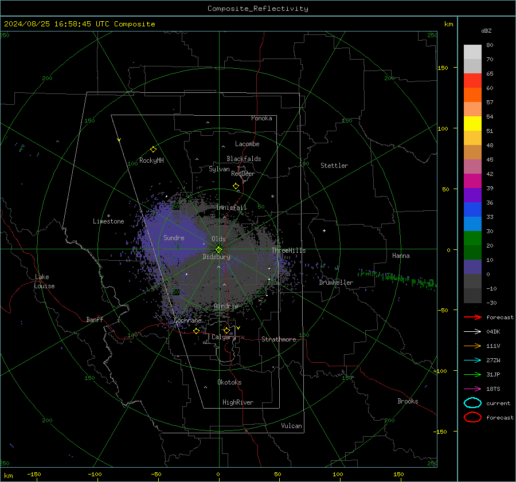Select the cyan 27ZW arrow icon
This screenshot has width=516, height=482.
pos(472,360)
